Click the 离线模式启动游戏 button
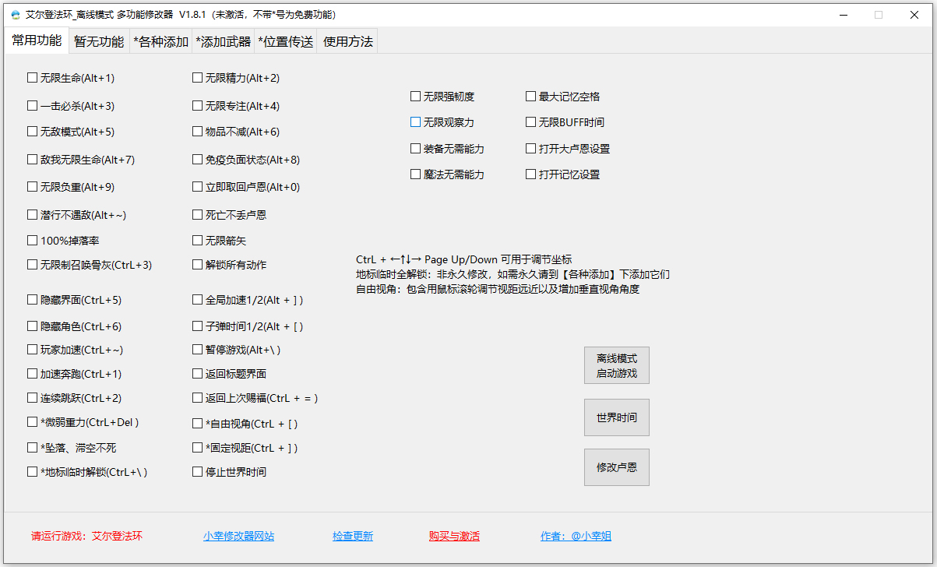937x567 pixels. (616, 364)
